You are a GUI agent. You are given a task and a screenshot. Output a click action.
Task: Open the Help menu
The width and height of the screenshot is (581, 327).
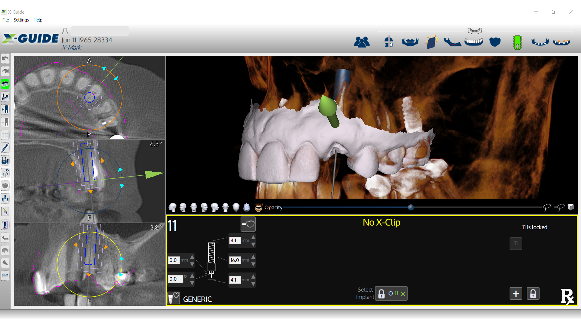pyautogui.click(x=38, y=20)
